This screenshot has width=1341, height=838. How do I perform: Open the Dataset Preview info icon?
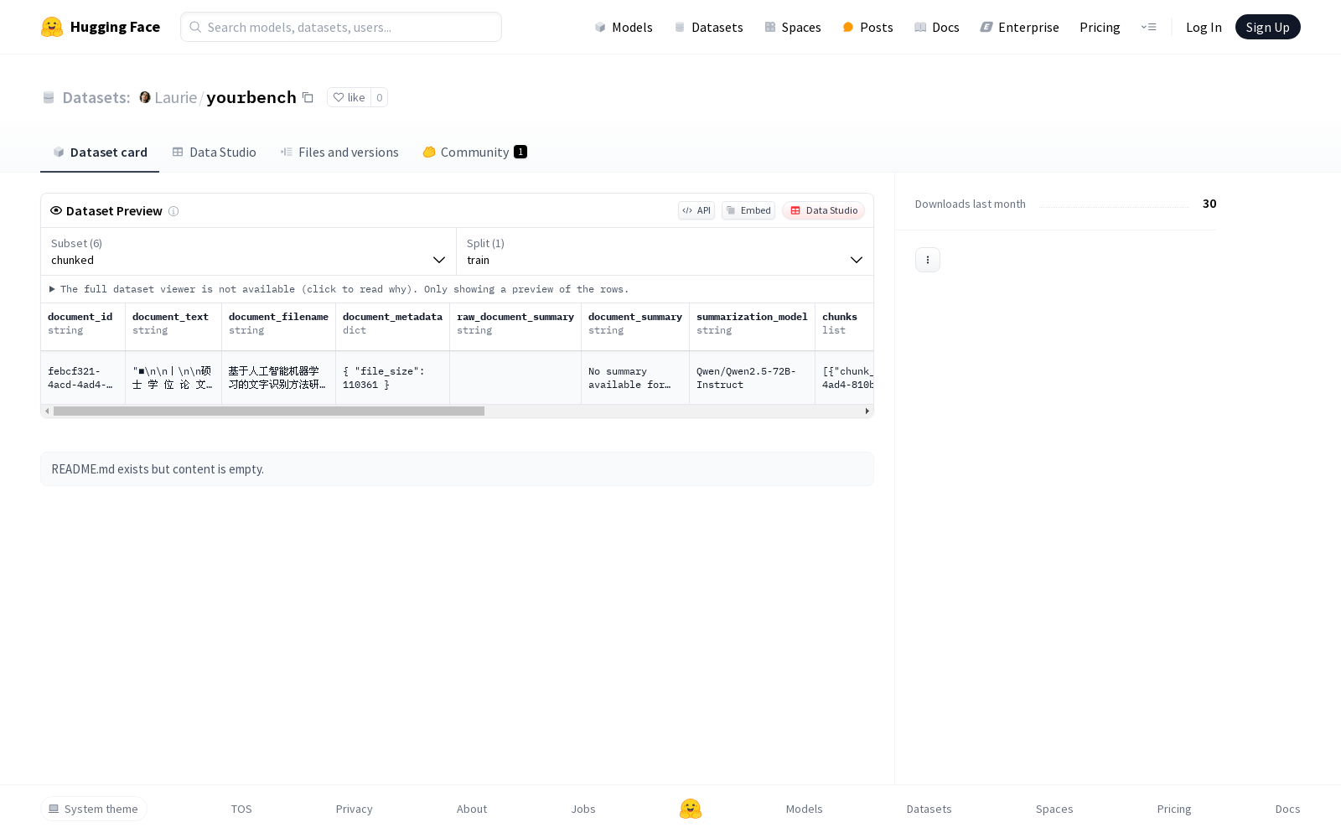click(x=173, y=211)
